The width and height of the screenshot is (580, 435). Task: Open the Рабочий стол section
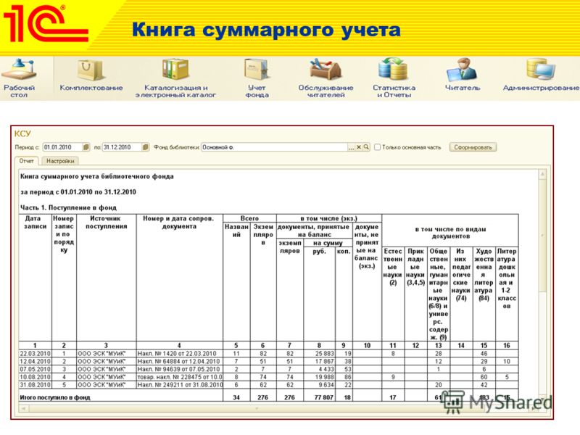19,78
